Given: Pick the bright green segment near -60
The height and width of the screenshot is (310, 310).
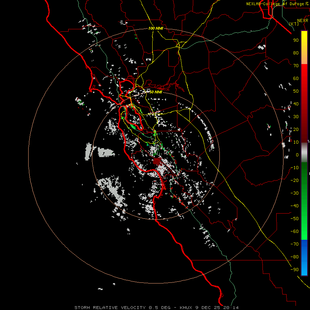Looking at the screenshot, I should tap(304, 231).
